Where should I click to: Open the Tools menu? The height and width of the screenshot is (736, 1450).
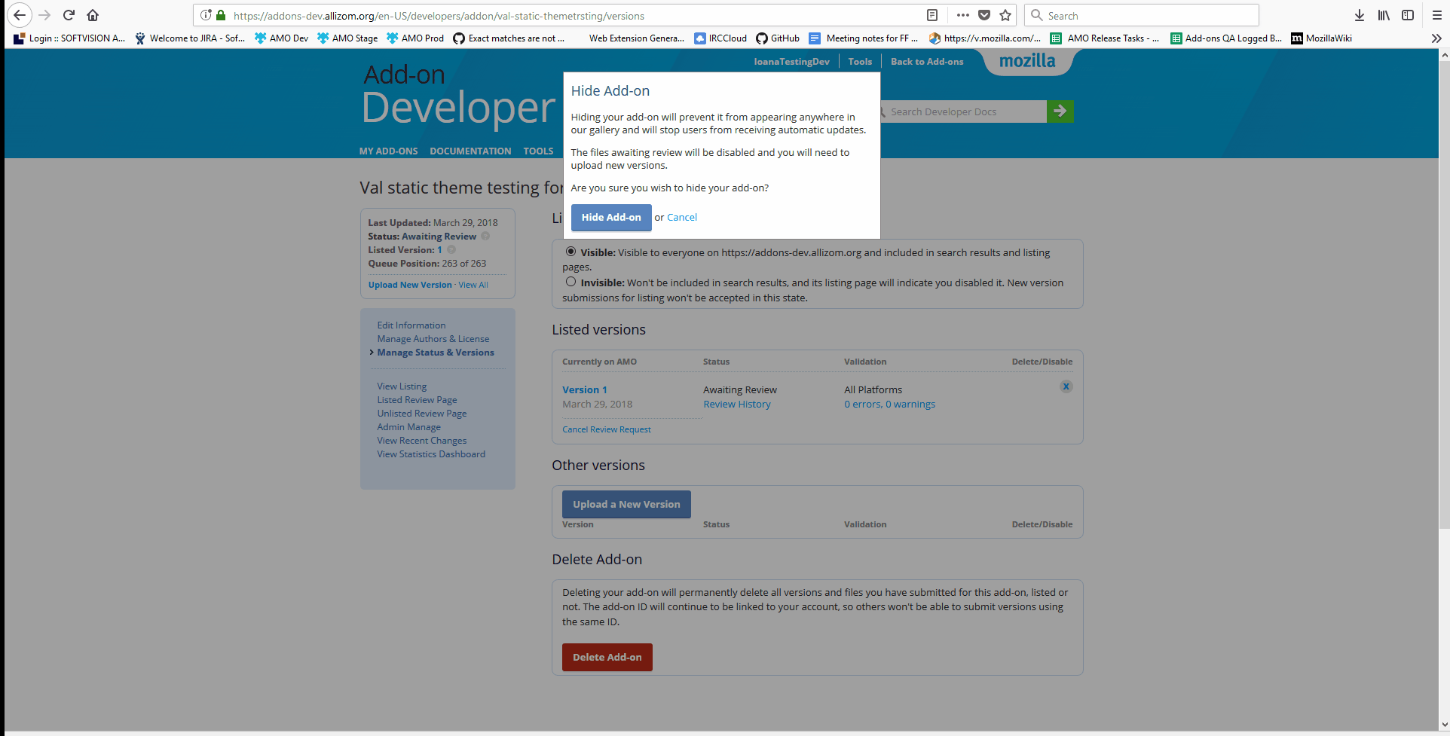859,61
